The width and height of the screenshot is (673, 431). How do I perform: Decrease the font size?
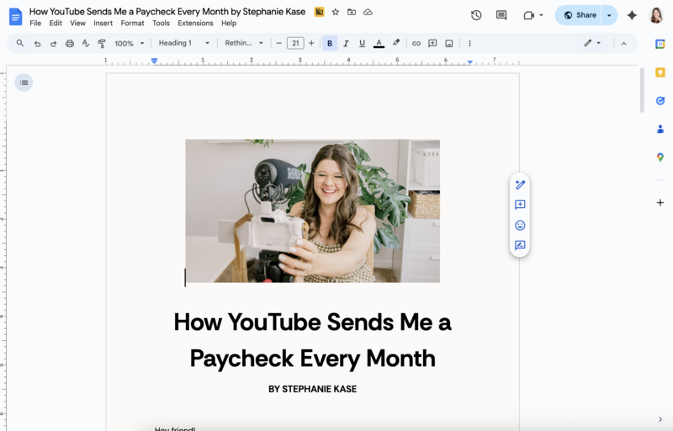(279, 44)
